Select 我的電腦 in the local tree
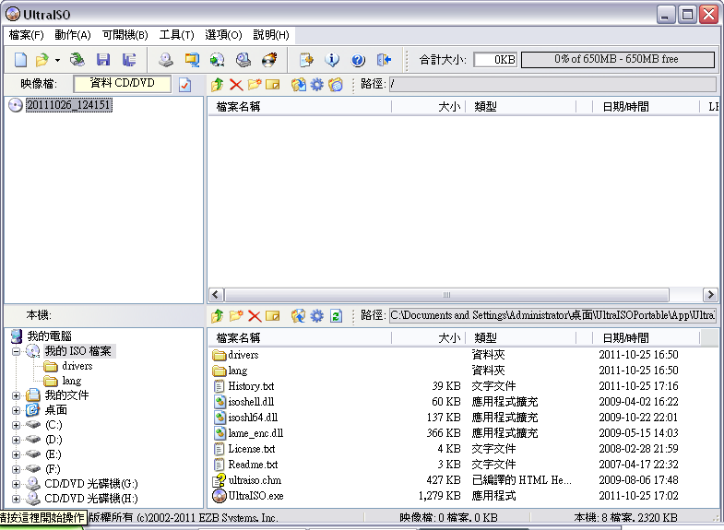The width and height of the screenshot is (724, 530). tap(49, 336)
